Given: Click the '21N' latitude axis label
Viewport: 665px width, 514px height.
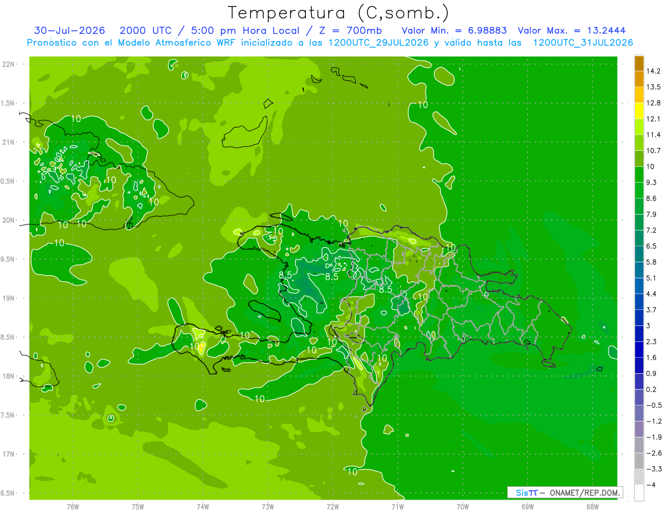Looking at the screenshot, I should pos(9,142).
